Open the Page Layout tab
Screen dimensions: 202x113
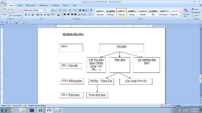pyautogui.click(x=31, y=5)
